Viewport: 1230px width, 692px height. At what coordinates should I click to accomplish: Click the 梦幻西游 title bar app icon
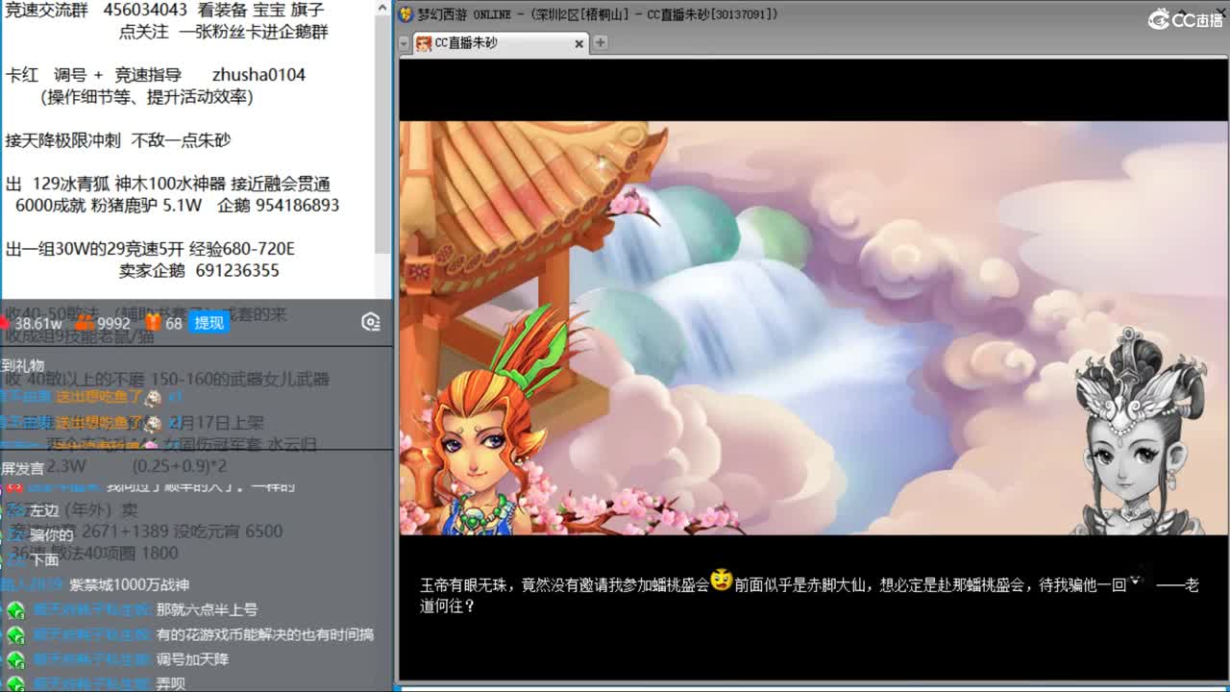pos(406,13)
